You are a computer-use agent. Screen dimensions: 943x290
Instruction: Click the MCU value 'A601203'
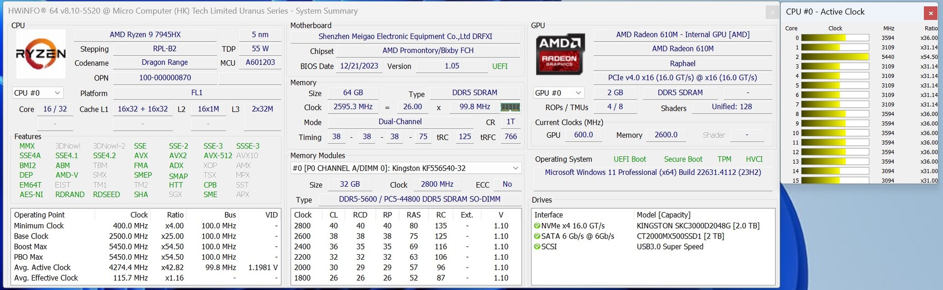(x=260, y=63)
